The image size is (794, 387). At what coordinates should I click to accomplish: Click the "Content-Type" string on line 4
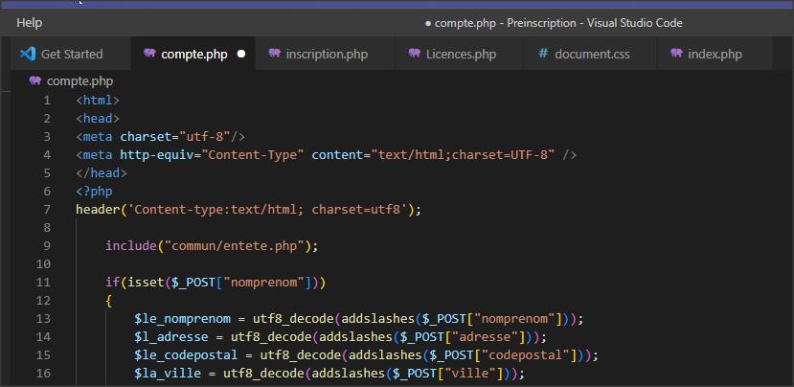tap(253, 155)
